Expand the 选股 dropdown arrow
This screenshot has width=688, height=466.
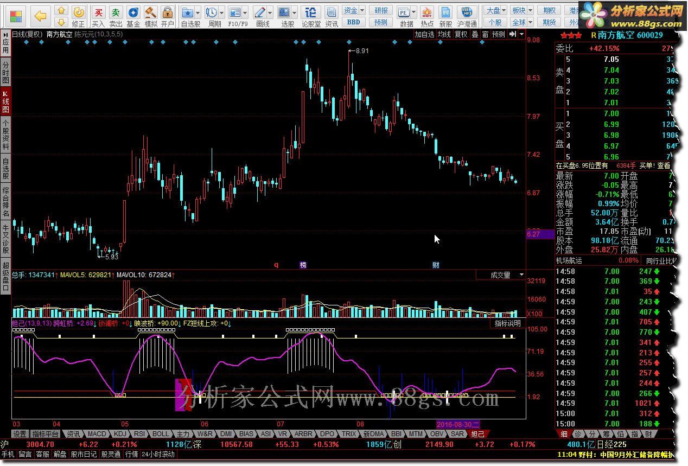pos(294,12)
